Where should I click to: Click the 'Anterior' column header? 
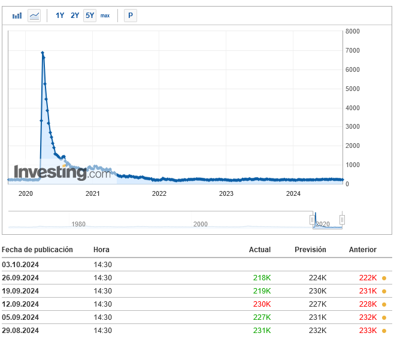click(x=362, y=250)
